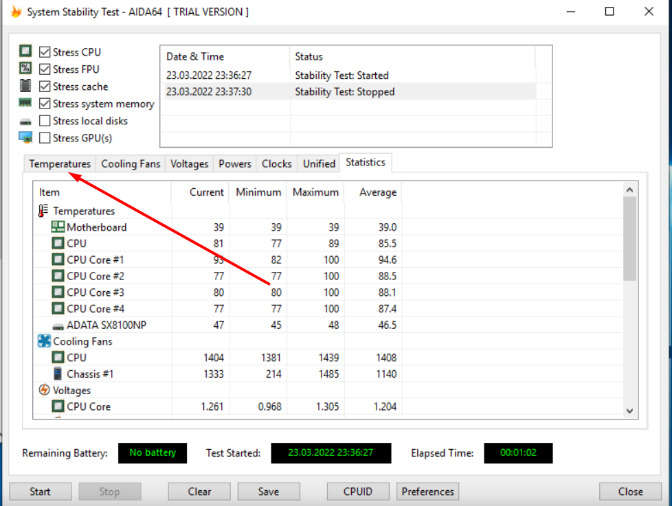Screen dimensions: 672x506
Task: Click the No battery indicator
Action: click(153, 452)
